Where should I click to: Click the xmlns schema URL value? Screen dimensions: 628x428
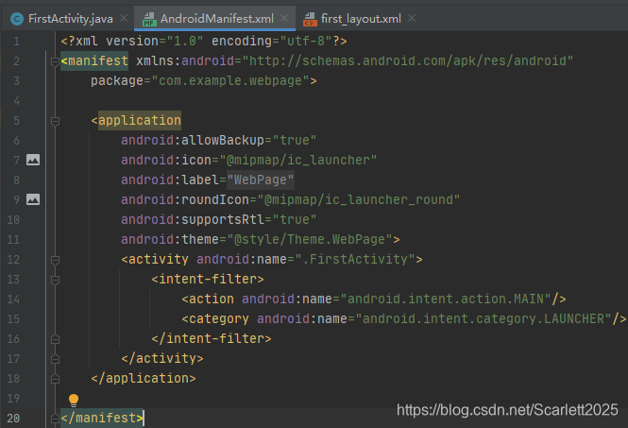(x=408, y=60)
